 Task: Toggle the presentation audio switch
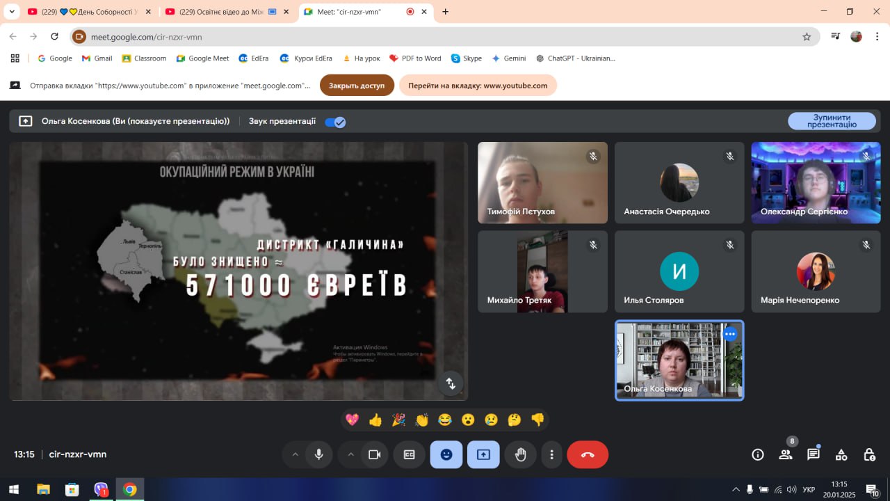click(335, 122)
